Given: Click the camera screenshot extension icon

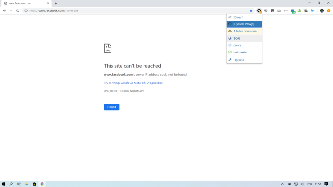Looking at the screenshot, I should coord(279,11).
